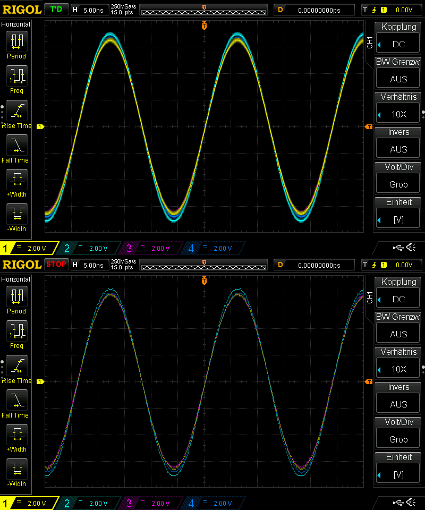Click waveform memory overview bar in top screen
Screen dimensions: 425x510
click(203, 10)
